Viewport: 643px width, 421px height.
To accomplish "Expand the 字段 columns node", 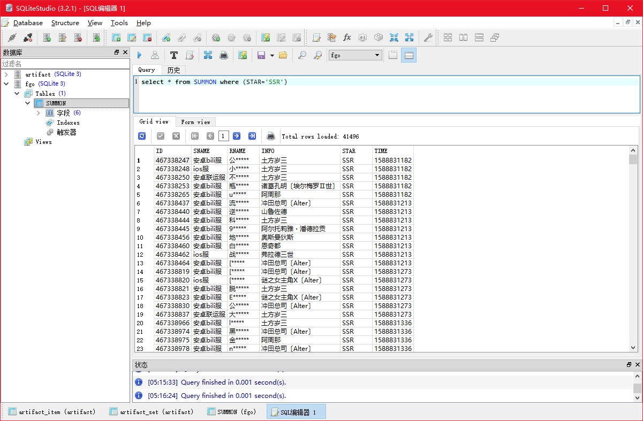I will coord(39,113).
